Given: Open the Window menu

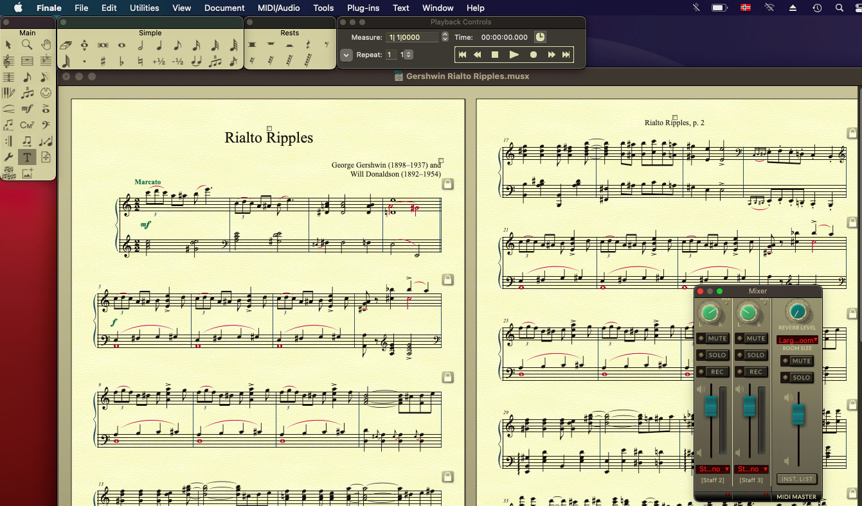Looking at the screenshot, I should click(438, 8).
